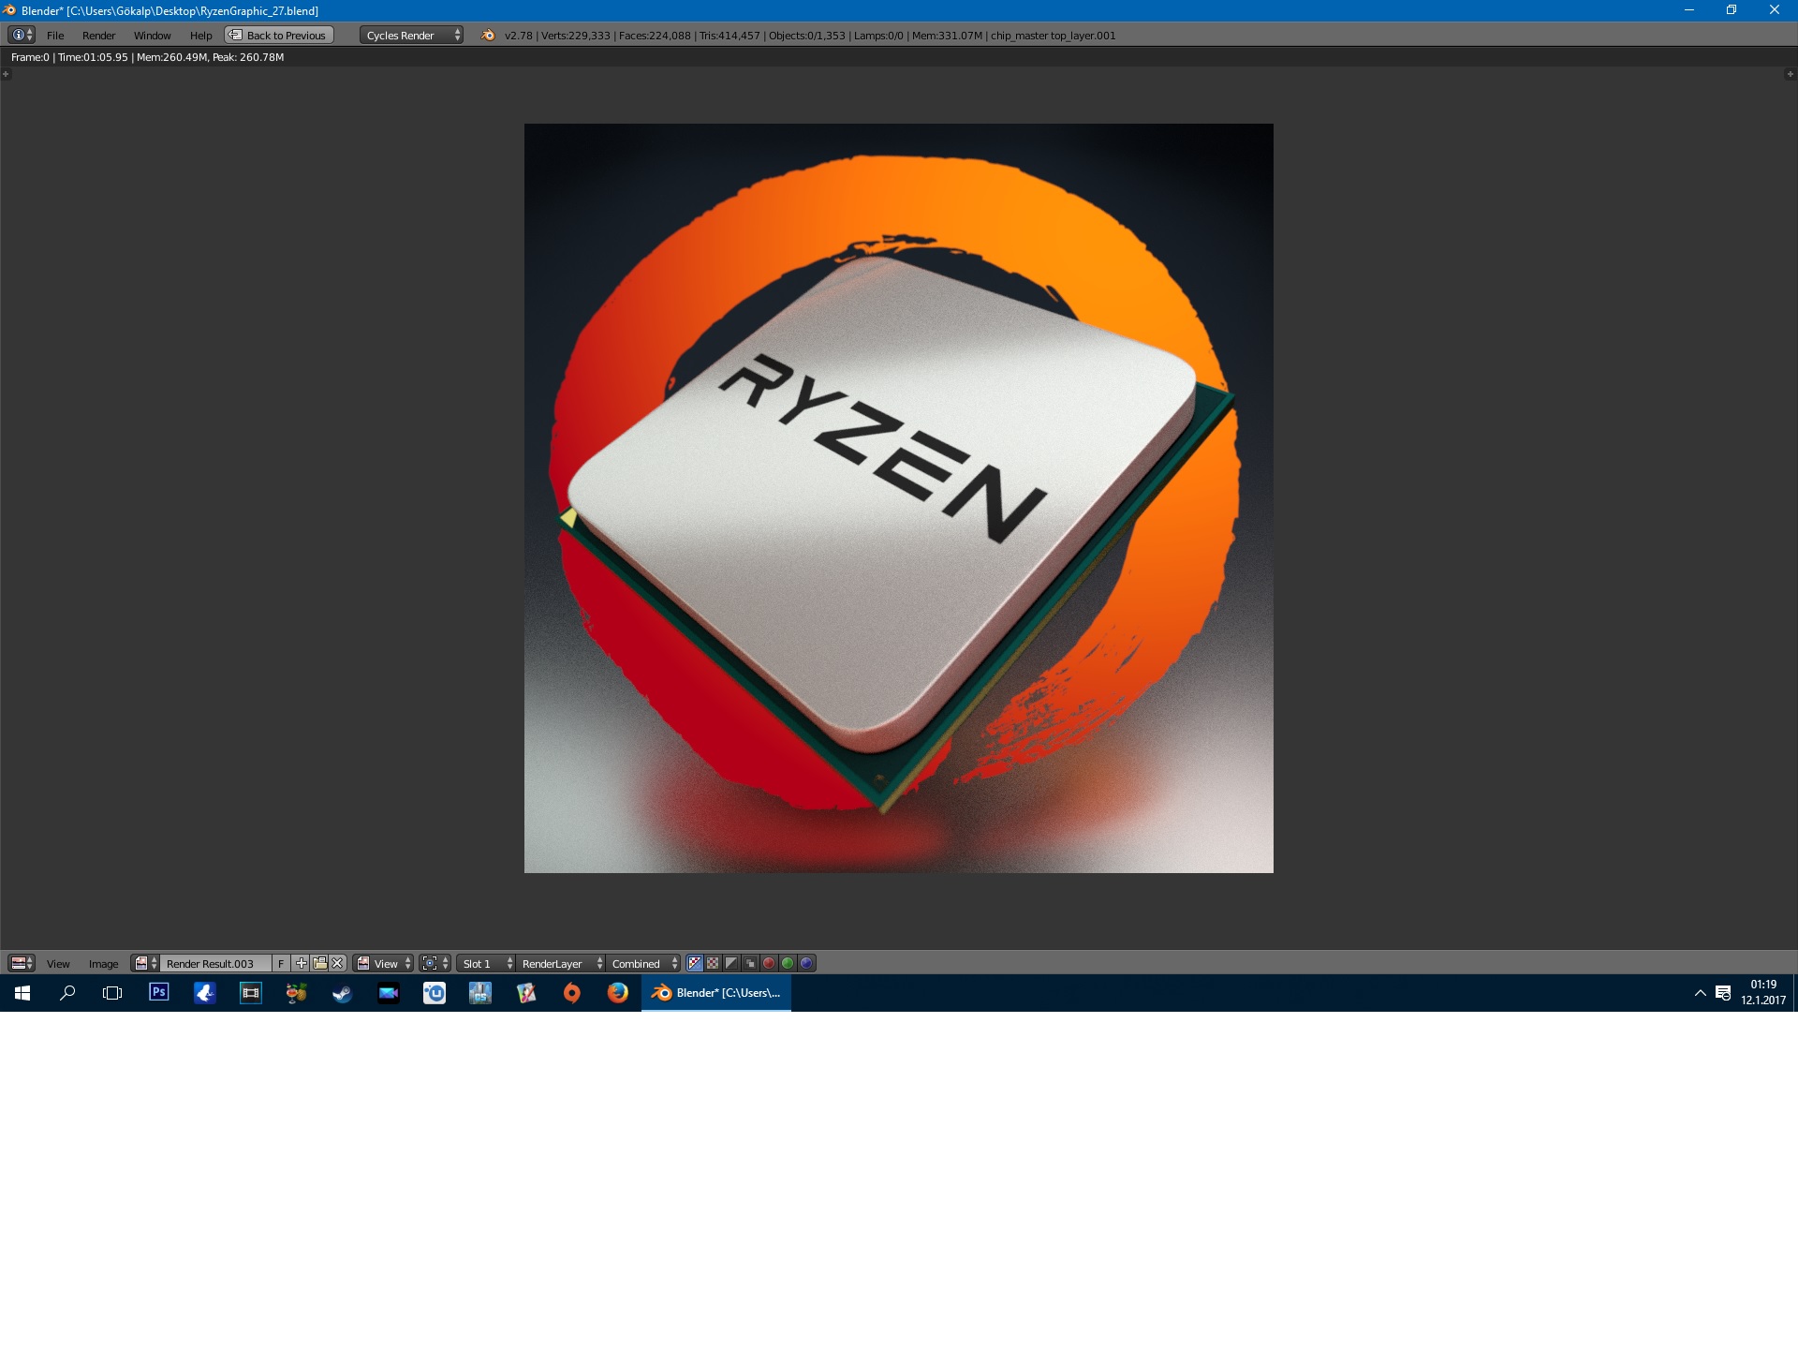This screenshot has width=1798, height=1349.
Task: Open Windows search from the taskbar
Action: (x=67, y=993)
